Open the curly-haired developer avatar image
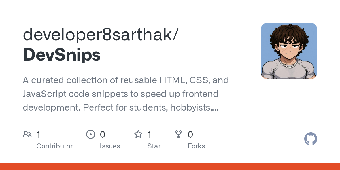This screenshot has height=170, width=340. point(289,51)
